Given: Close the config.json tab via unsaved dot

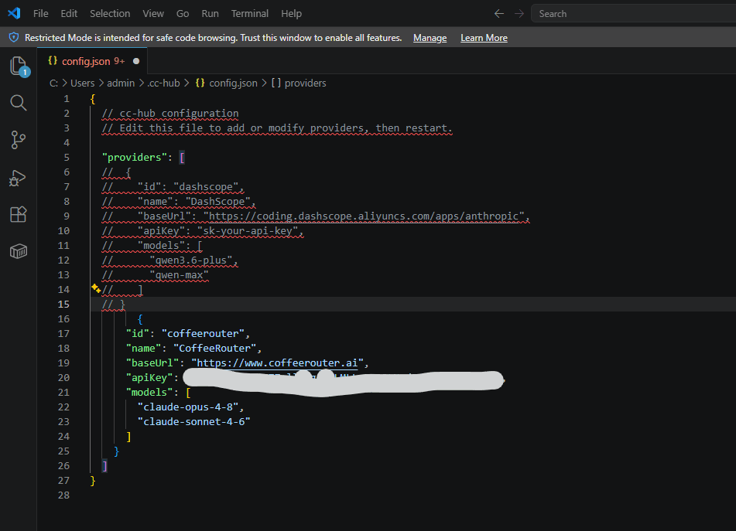Looking at the screenshot, I should tap(136, 61).
